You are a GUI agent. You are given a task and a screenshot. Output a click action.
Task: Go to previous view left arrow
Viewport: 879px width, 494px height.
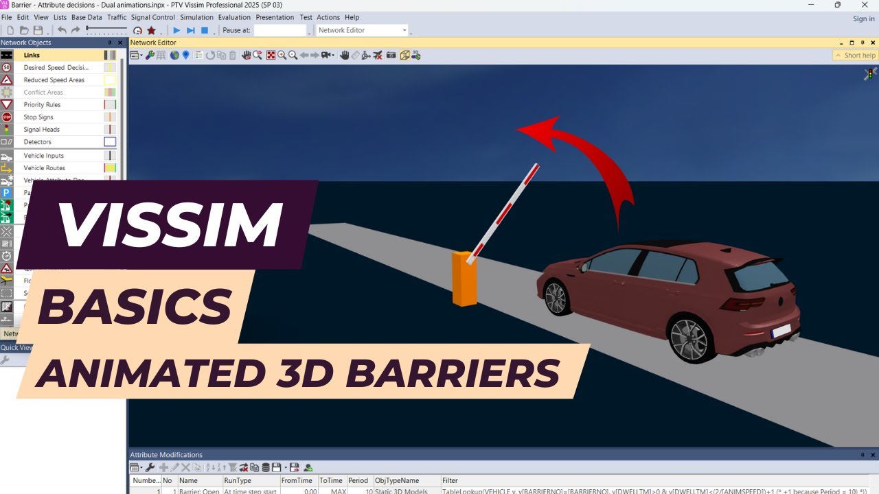click(304, 56)
